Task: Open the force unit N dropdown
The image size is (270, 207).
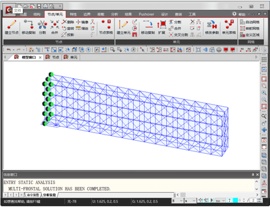Action: pos(177,201)
